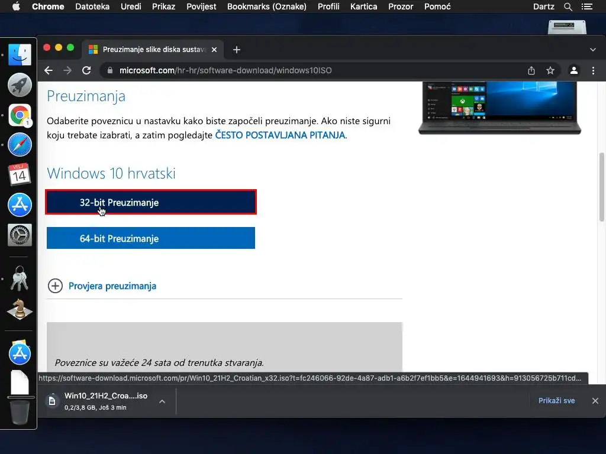Click 32-bit Preuzimanje button
Image resolution: width=606 pixels, height=454 pixels.
click(151, 202)
